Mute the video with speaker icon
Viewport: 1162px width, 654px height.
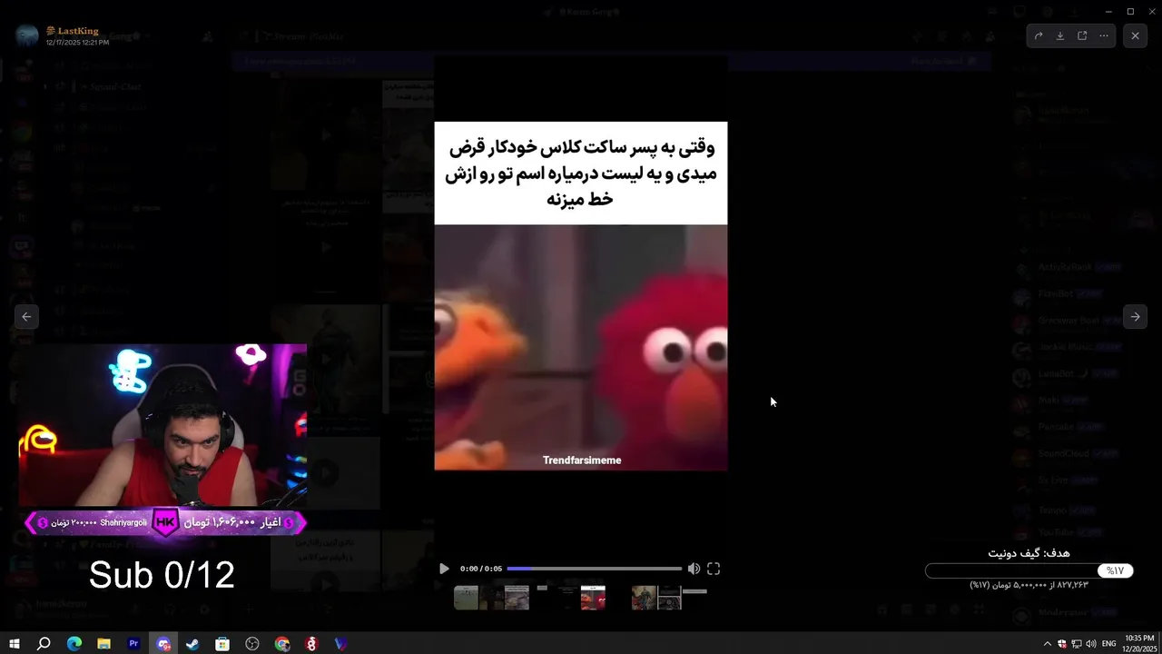click(x=694, y=569)
